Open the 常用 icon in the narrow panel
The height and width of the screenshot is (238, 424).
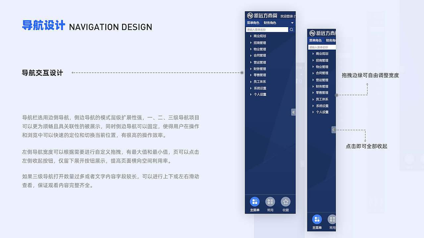pyautogui.click(x=332, y=219)
